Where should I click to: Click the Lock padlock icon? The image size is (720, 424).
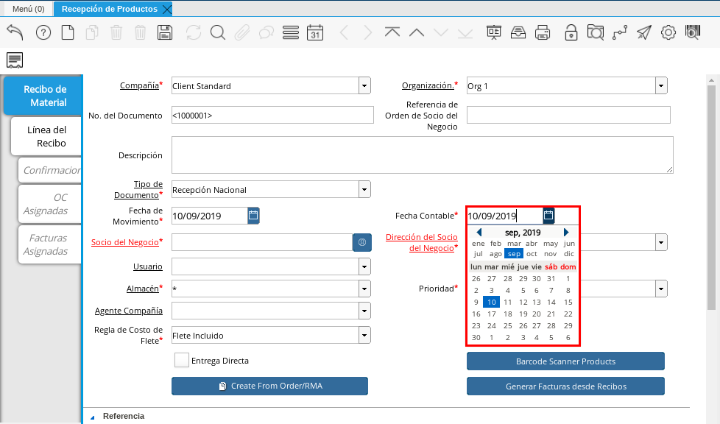[571, 32]
